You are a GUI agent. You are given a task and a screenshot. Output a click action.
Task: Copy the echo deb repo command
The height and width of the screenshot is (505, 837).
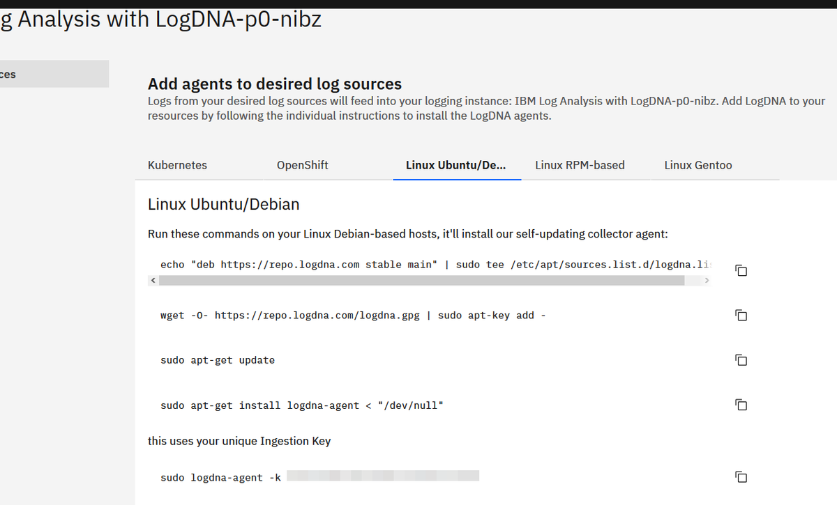pos(741,270)
